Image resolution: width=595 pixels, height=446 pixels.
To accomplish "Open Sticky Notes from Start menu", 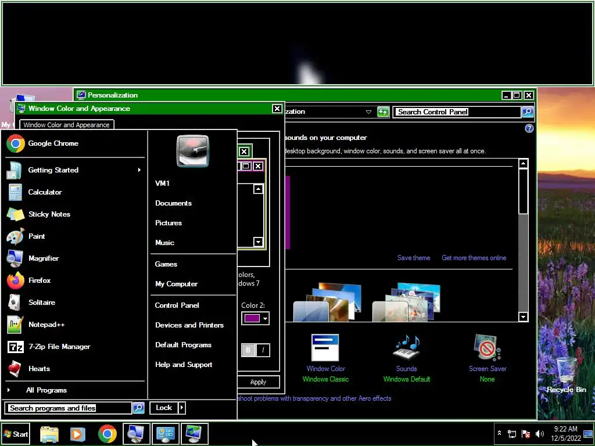I will 75,214.
